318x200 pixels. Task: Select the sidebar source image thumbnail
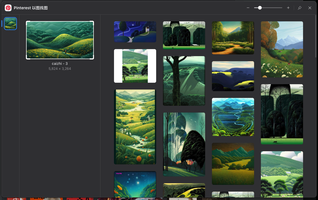point(10,24)
